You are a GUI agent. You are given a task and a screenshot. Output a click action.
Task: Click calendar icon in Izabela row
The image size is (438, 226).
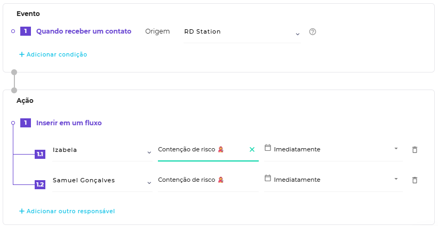coord(268,148)
